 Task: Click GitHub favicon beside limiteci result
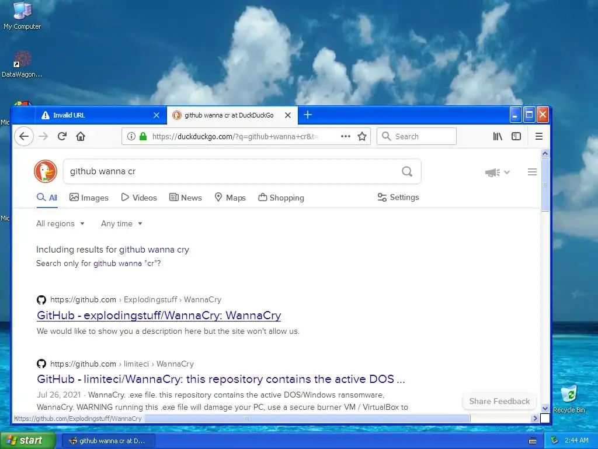pyautogui.click(x=41, y=364)
